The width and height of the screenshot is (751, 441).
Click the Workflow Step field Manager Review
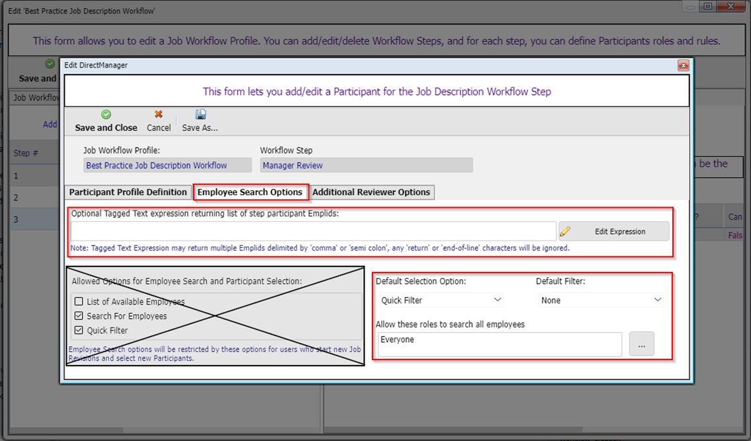click(x=366, y=166)
